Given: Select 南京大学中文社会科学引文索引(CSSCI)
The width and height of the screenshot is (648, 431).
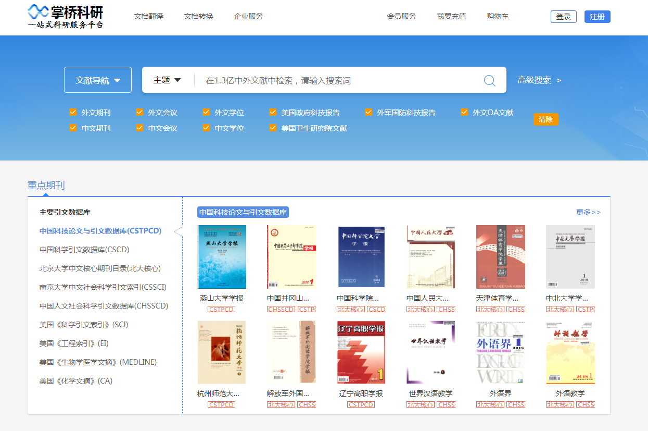Looking at the screenshot, I should point(103,287).
